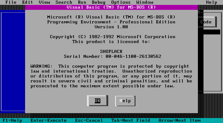
Task: Click Tab=Next Field in the status bar
Action: tap(131, 121)
